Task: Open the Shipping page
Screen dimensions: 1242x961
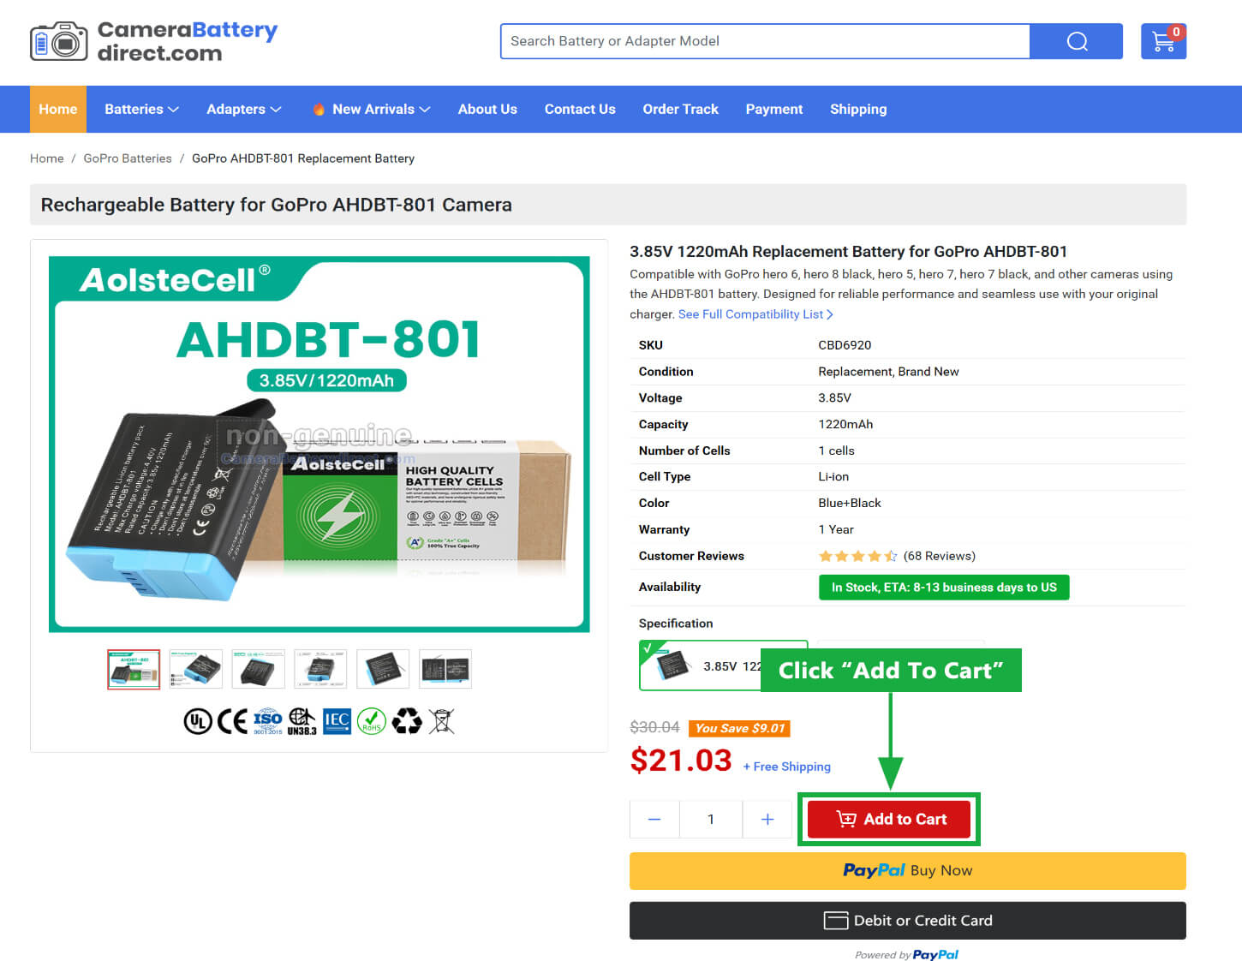Action: point(858,109)
